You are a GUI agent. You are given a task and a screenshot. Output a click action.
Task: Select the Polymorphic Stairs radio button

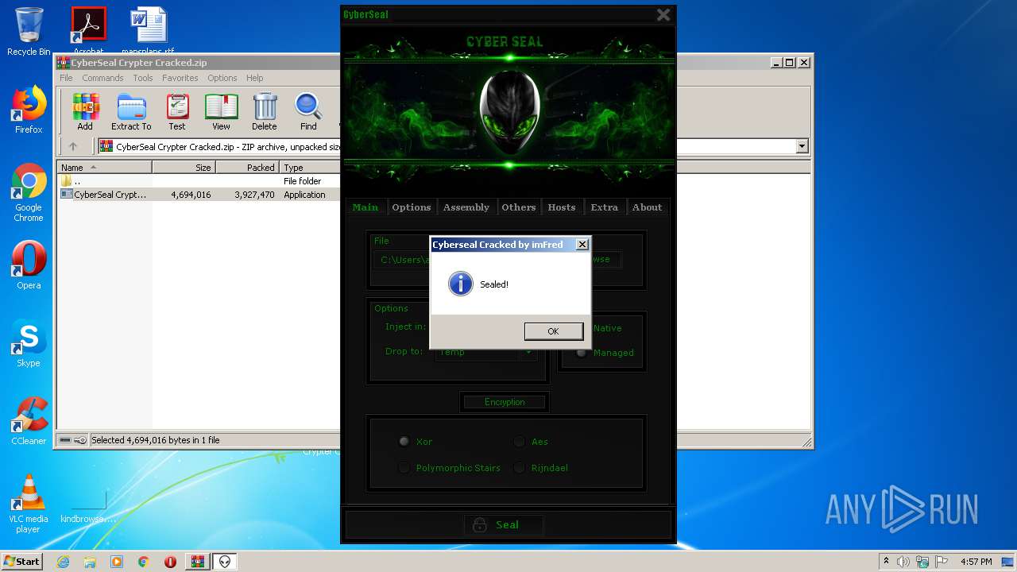(x=404, y=468)
